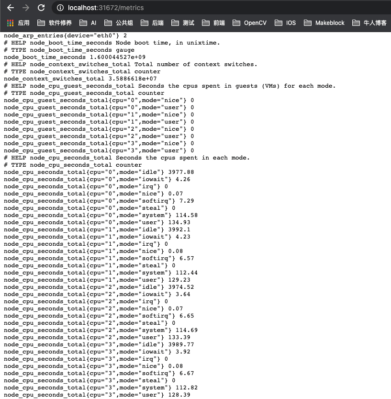The image size is (391, 399).
Task: Click the cpu 0 user value 134.93
Action: coord(179,222)
